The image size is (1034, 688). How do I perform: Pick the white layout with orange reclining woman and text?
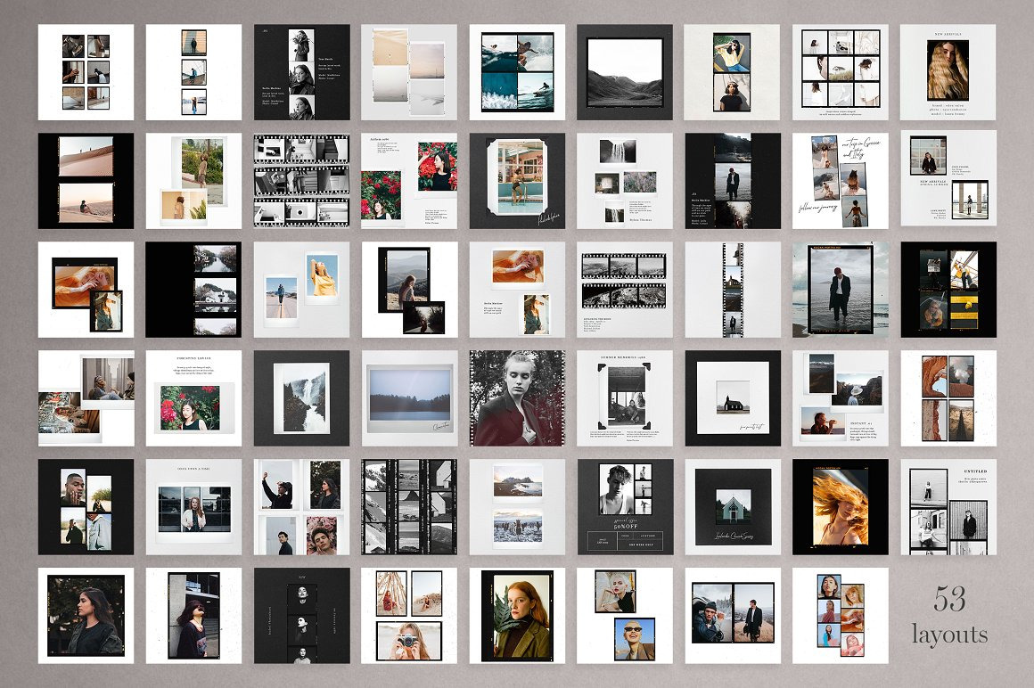[x=517, y=290]
